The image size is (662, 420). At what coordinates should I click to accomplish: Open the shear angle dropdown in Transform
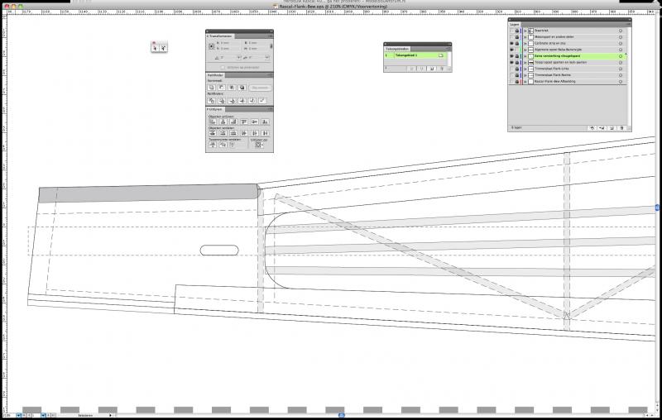point(266,58)
